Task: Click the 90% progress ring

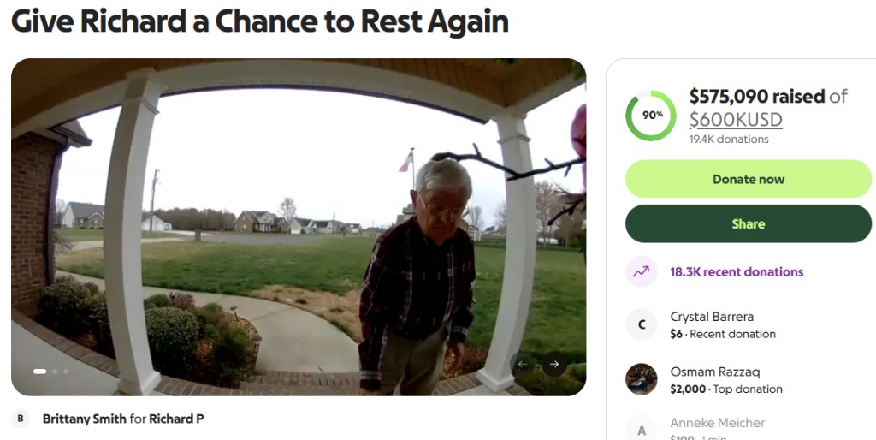Action: pyautogui.click(x=651, y=116)
